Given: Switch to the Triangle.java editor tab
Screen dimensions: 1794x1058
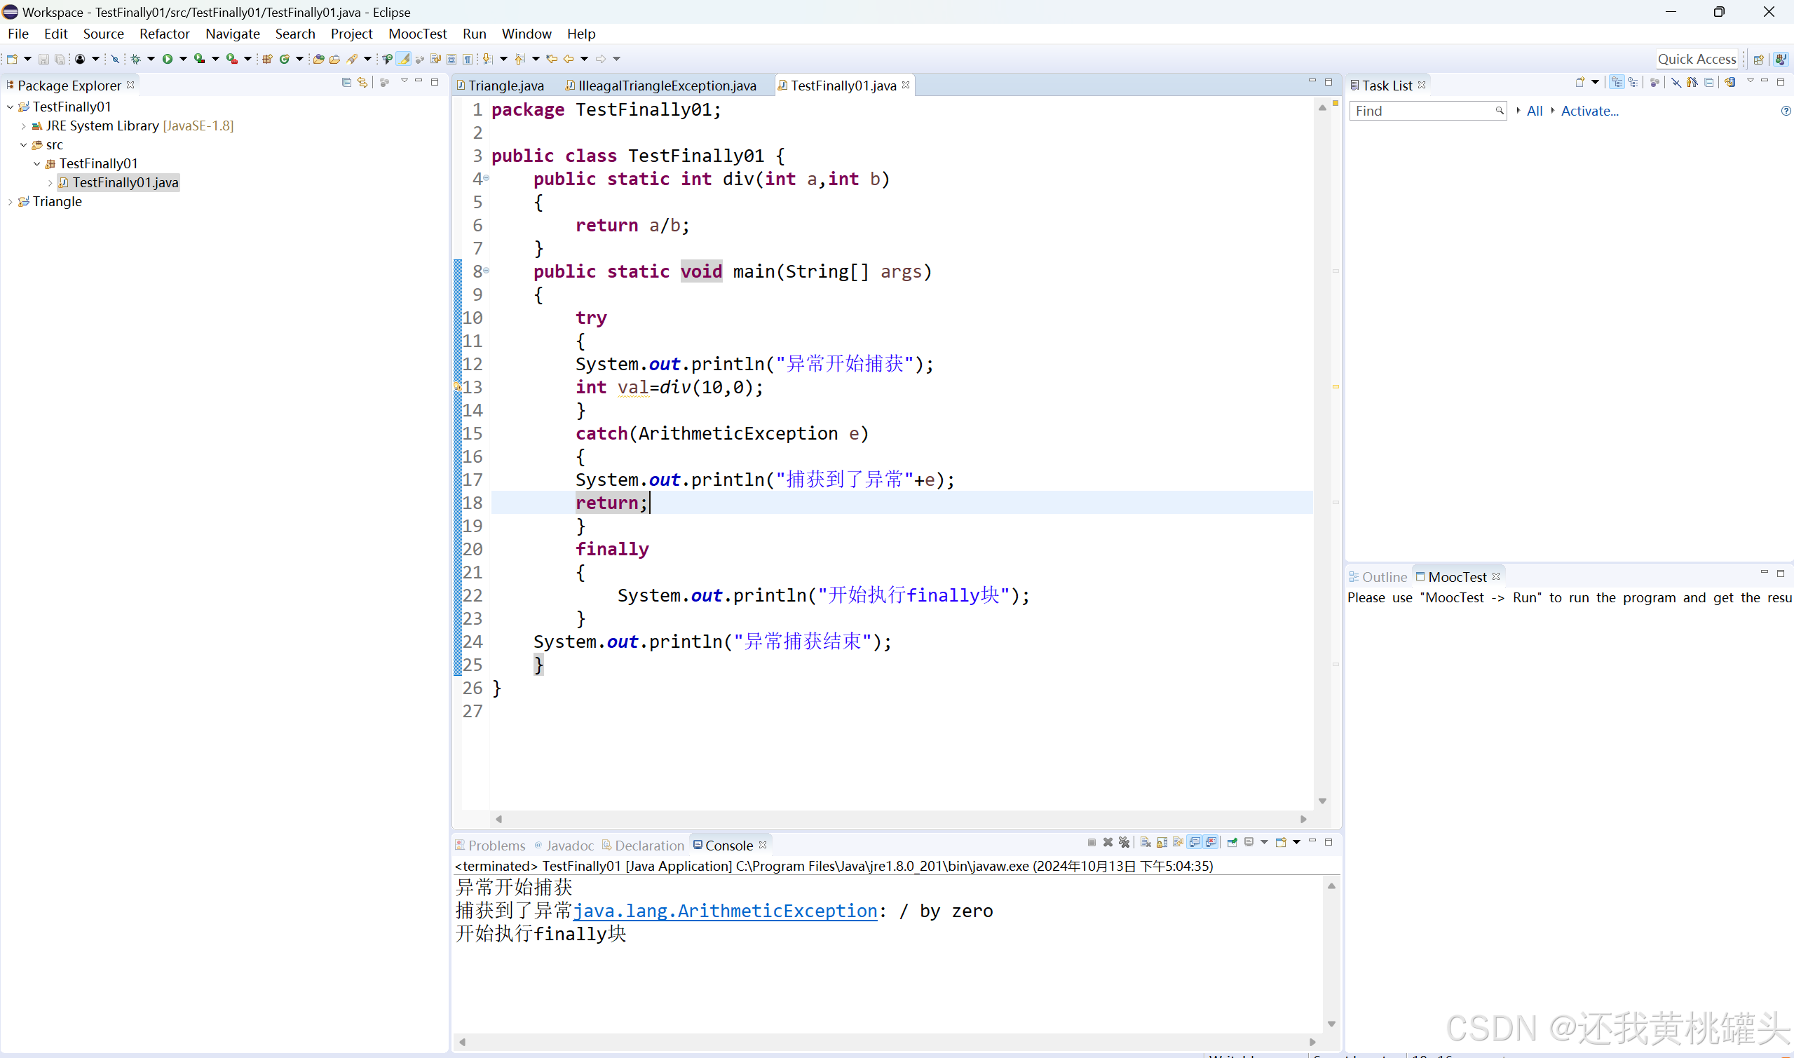Looking at the screenshot, I should [505, 86].
